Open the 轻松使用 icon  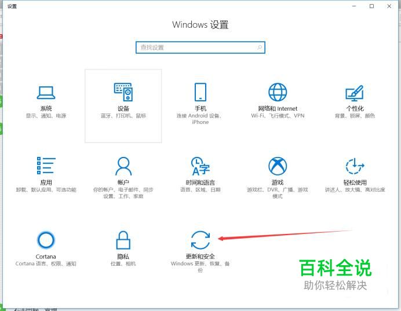[355, 166]
